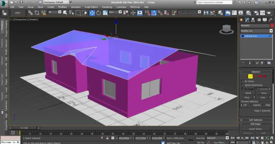Enable the Ignore Backfacing checkbox
Image resolution: width=275 pixels, height=144 pixels.
[x=243, y=85]
